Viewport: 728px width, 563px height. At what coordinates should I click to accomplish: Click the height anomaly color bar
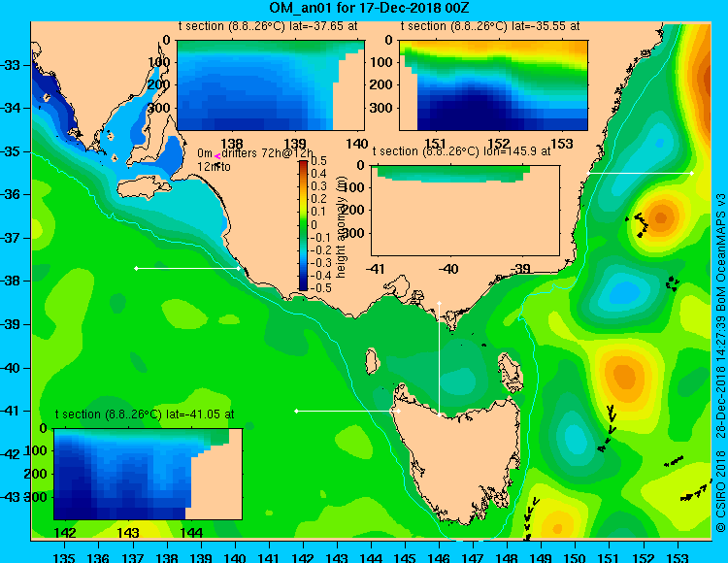pos(303,225)
